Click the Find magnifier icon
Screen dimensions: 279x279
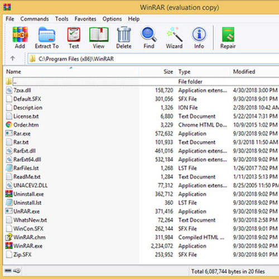click(x=149, y=35)
